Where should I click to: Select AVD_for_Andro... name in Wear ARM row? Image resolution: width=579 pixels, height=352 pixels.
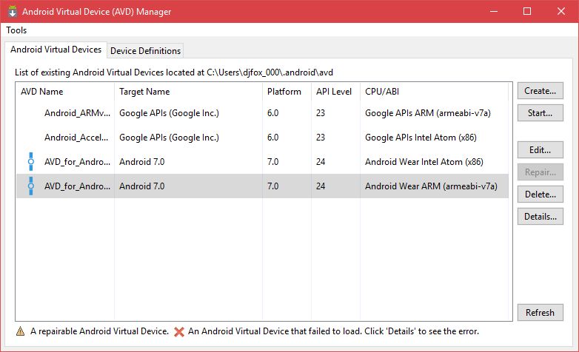point(77,186)
